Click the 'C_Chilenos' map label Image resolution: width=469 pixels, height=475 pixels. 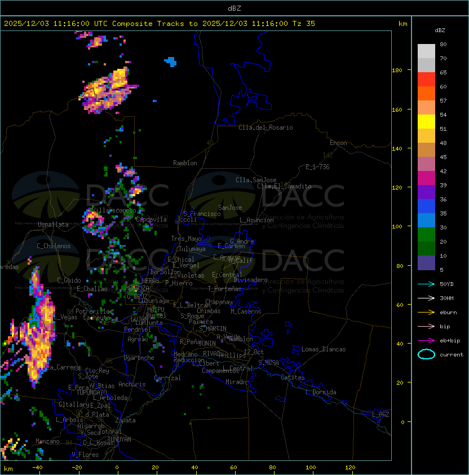(54, 246)
